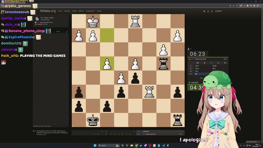Select white's move on row 23
Screen dimensions: 263x148
tap(197, 71)
